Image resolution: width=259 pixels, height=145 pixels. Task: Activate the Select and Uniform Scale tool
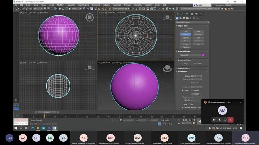coord(66,8)
